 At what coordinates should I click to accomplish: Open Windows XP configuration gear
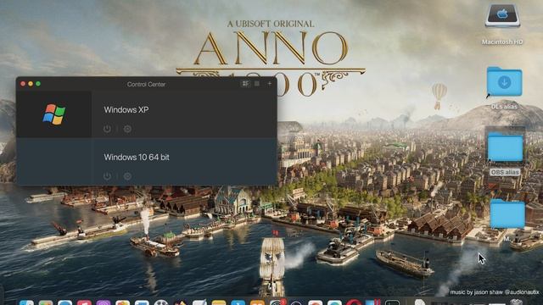[x=127, y=129]
